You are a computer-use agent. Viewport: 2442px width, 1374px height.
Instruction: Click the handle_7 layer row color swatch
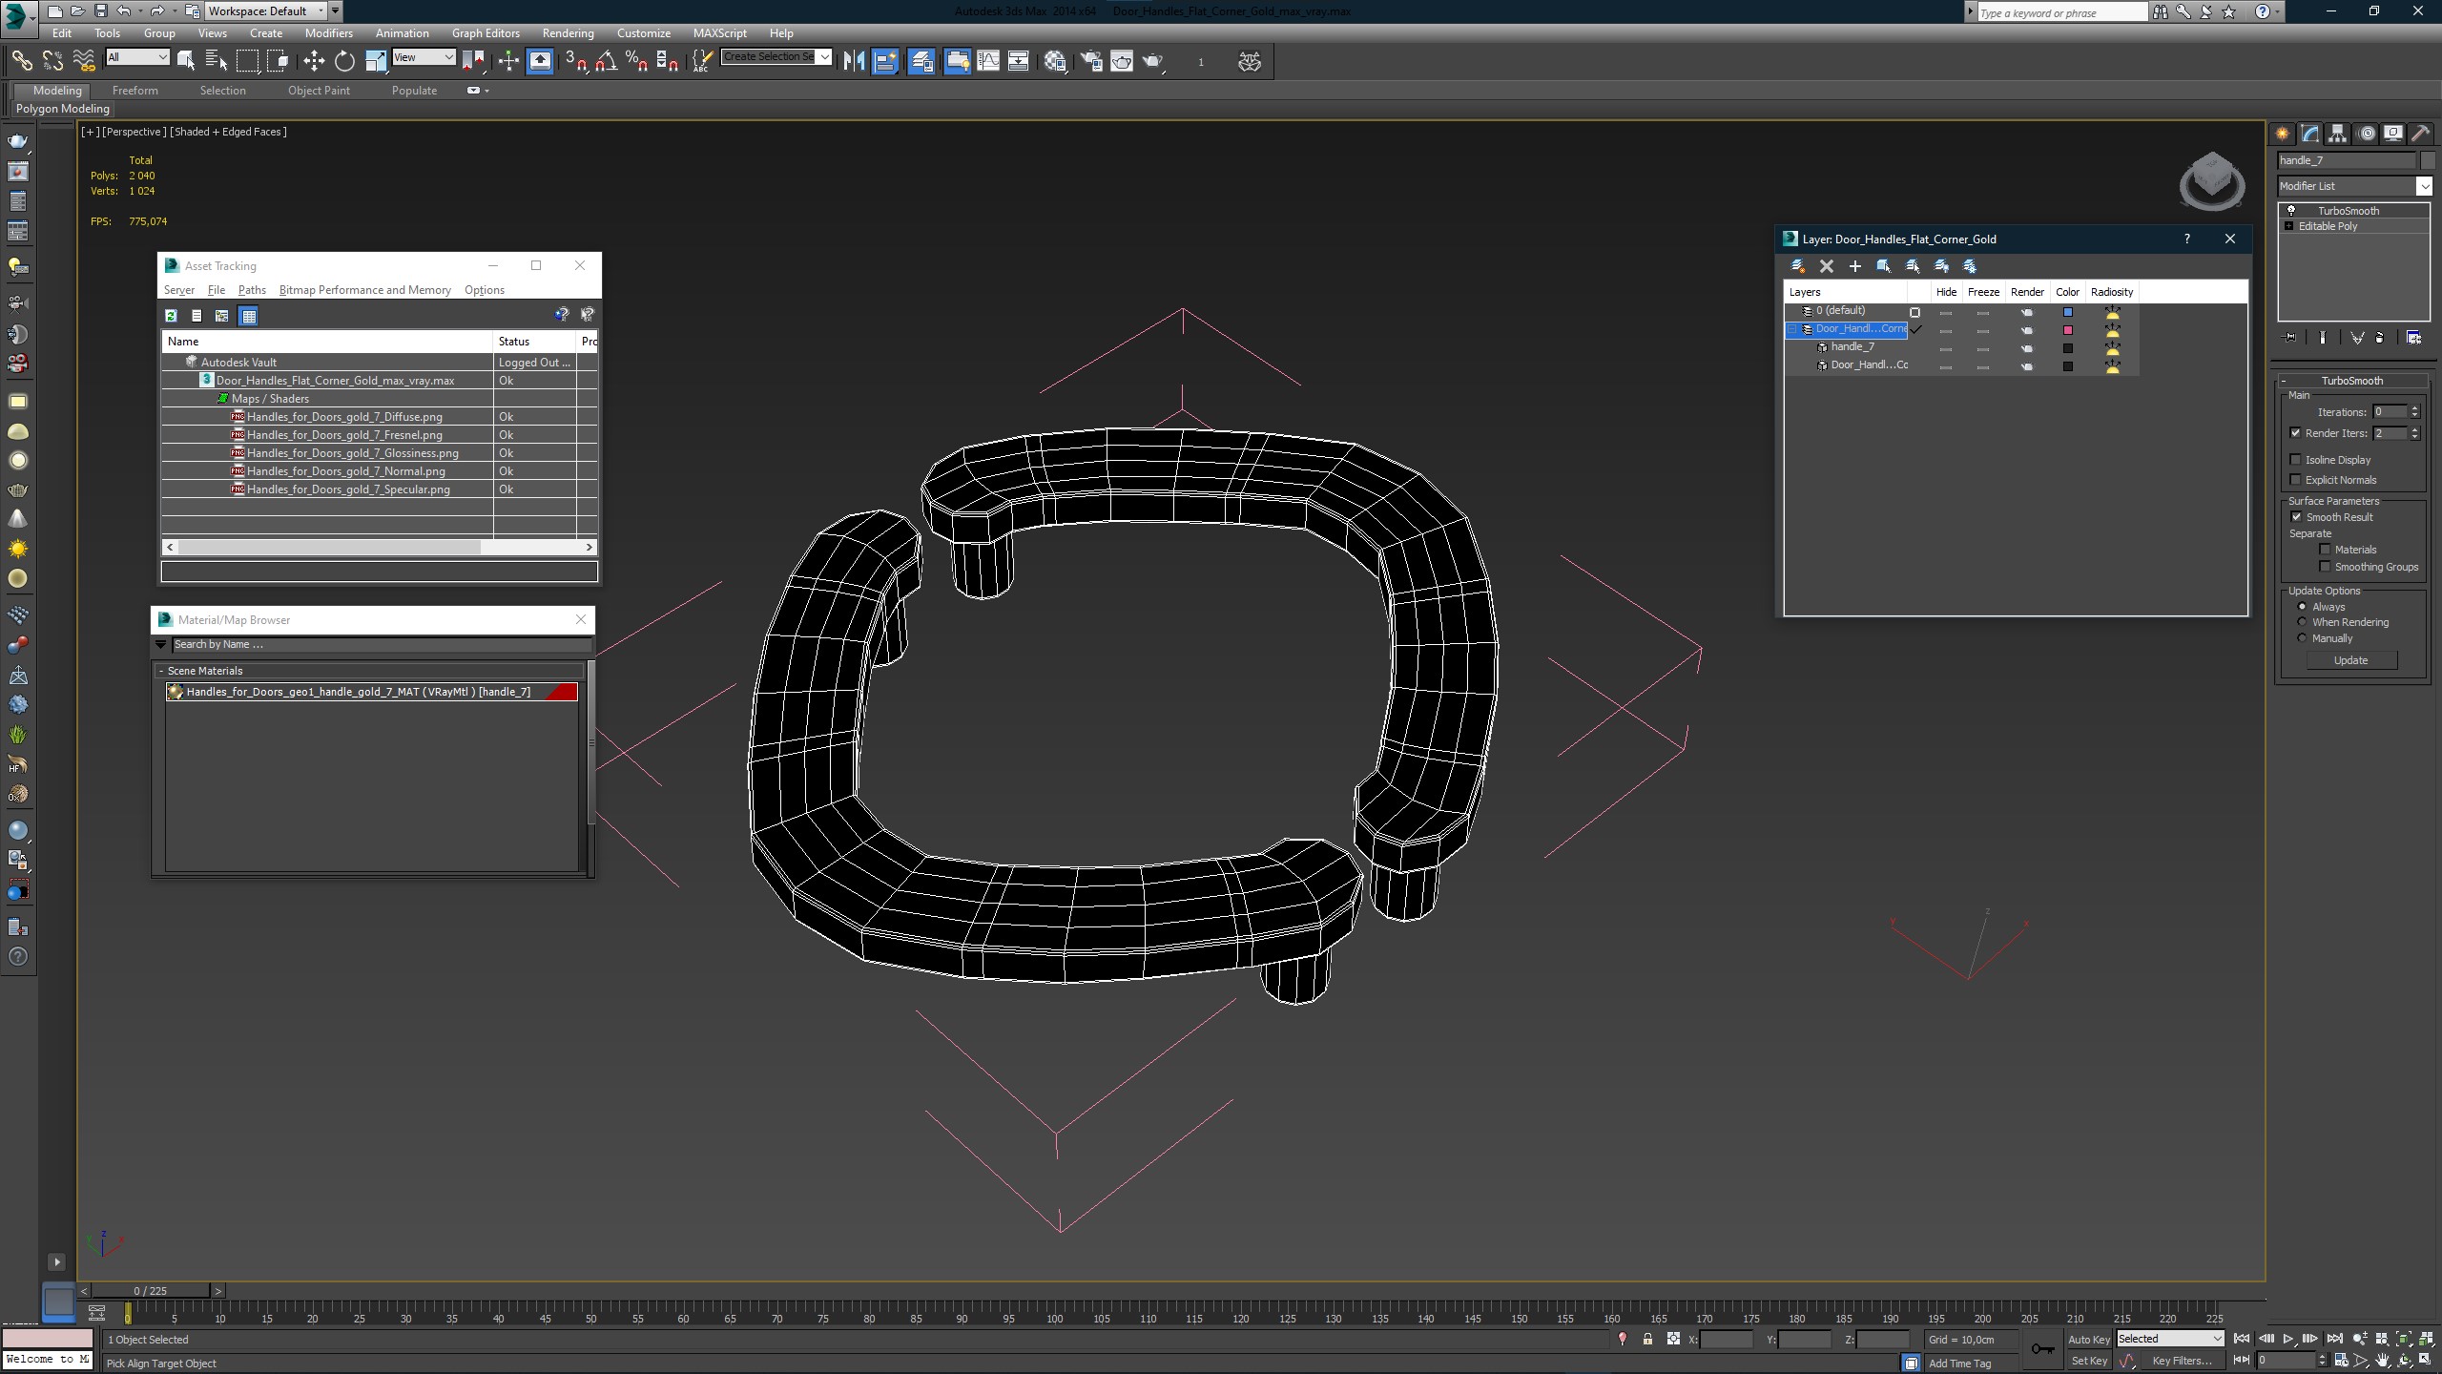coord(2068,348)
